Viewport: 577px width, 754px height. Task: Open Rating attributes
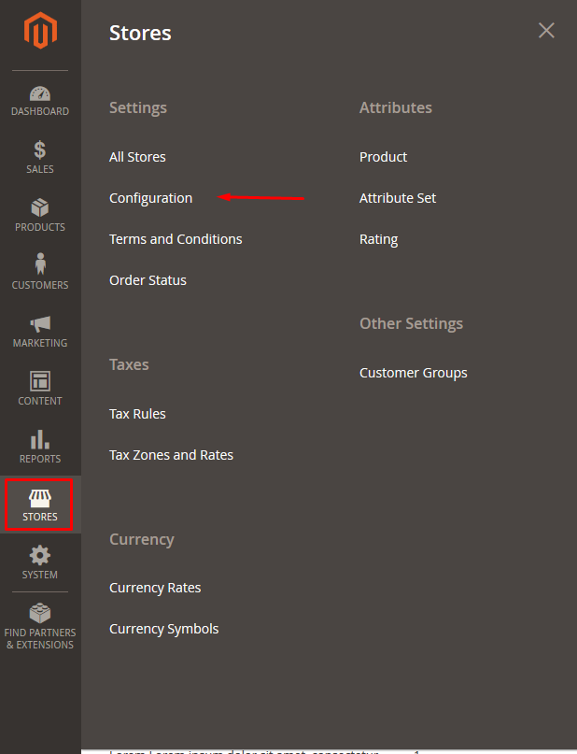(378, 239)
